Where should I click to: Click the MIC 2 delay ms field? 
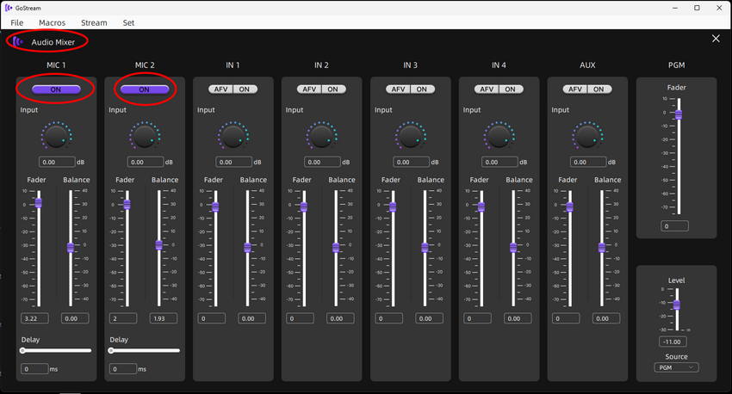click(x=123, y=369)
